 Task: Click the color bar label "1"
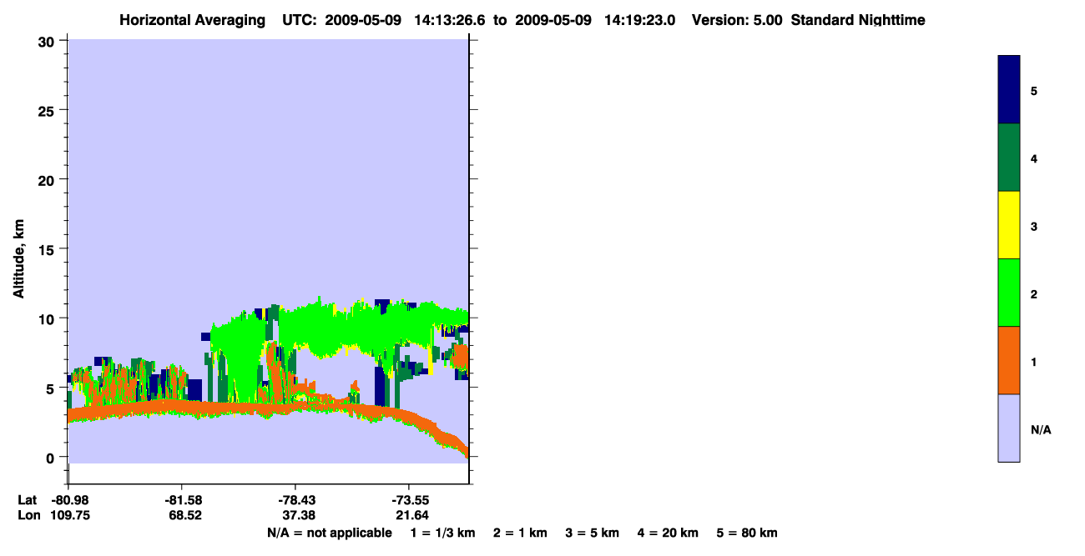pos(1034,362)
